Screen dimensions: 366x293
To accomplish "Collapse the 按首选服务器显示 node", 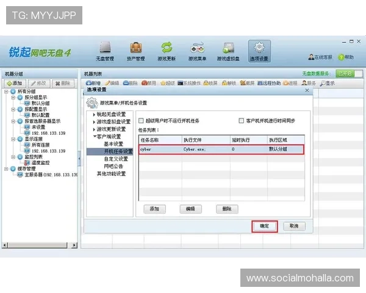I will click(x=13, y=121).
